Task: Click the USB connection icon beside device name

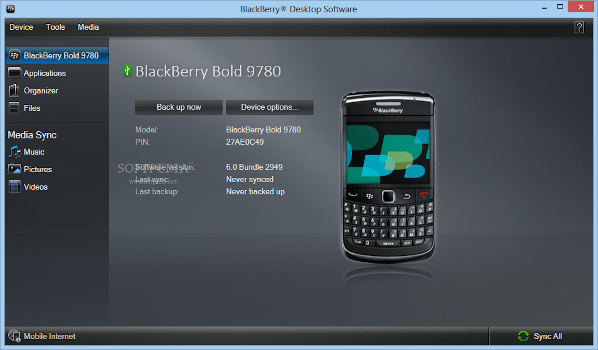Action: pos(127,71)
